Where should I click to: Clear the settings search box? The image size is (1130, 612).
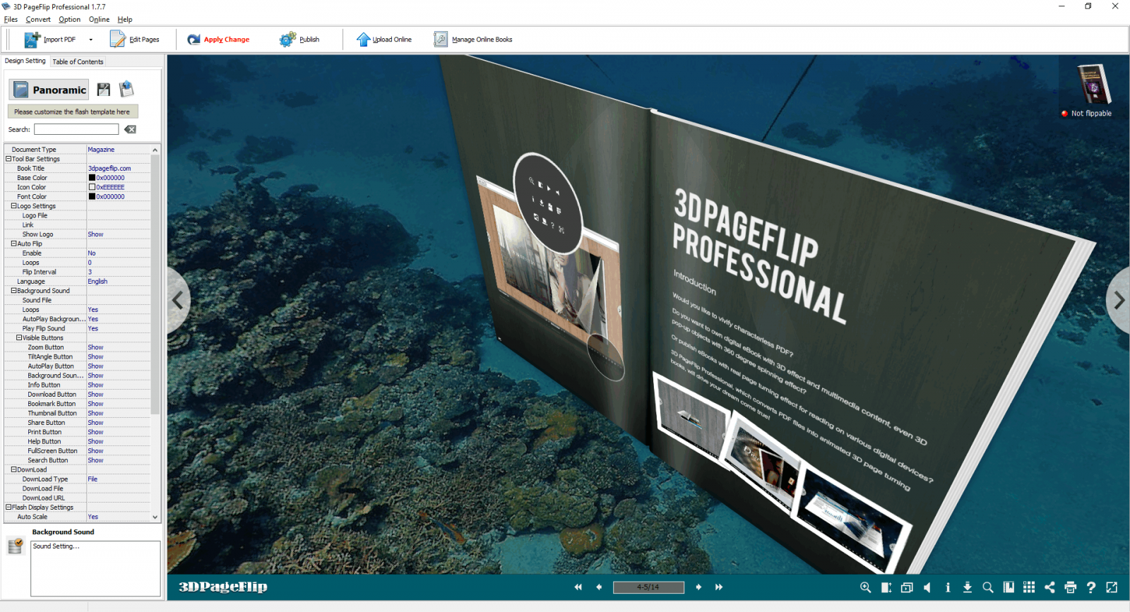click(130, 129)
